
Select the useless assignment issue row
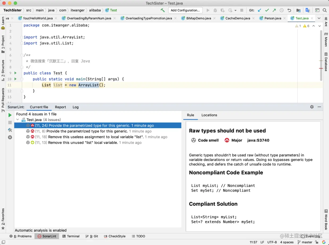(98, 137)
